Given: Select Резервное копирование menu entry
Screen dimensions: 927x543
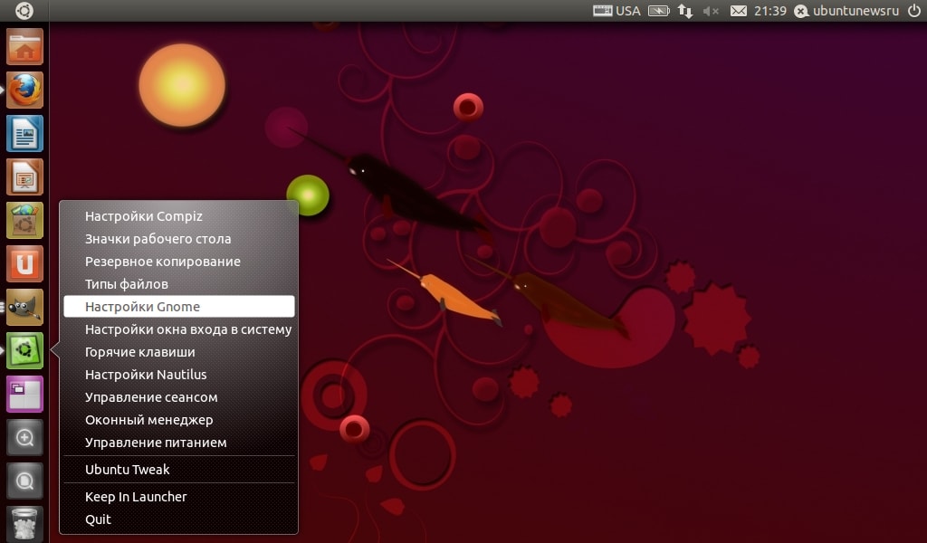Looking at the screenshot, I should [178, 262].
